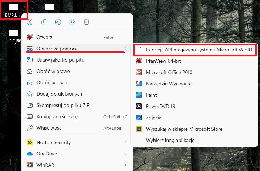The image size is (260, 171).
Task: Click the wrench Właściwości icon
Action: pos(30,128)
